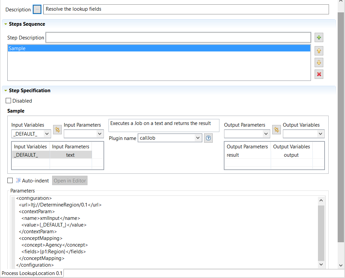Open the Description ellipsis editor button
Image resolution: width=345 pixels, height=278 pixels.
point(37,9)
